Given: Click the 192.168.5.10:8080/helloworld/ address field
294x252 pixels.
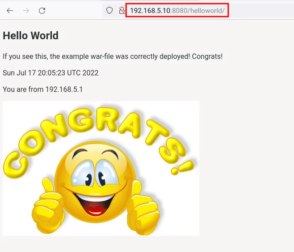Looking at the screenshot, I should (x=177, y=11).
